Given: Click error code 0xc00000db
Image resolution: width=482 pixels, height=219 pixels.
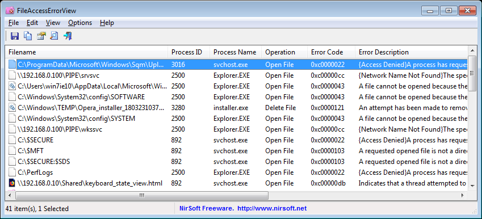Looking at the screenshot, I should [328, 183].
